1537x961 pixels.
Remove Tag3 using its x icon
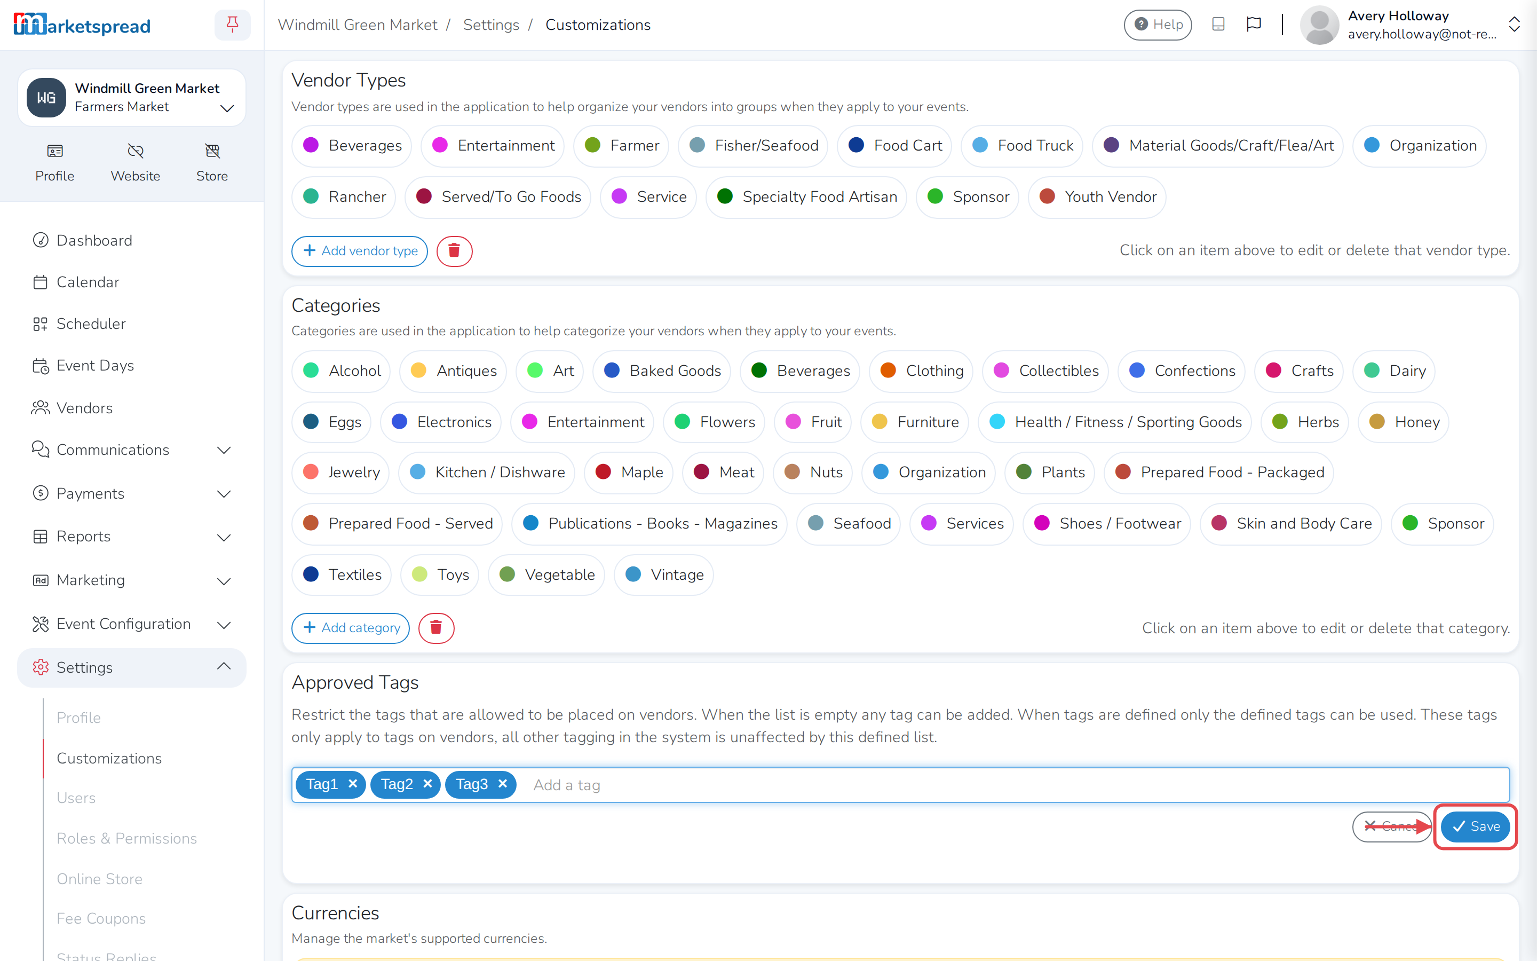pyautogui.click(x=502, y=784)
